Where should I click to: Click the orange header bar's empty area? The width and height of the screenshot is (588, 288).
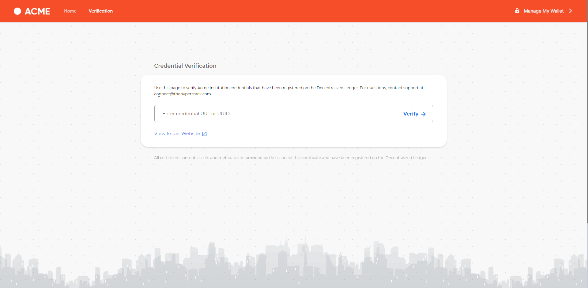[x=306, y=11]
